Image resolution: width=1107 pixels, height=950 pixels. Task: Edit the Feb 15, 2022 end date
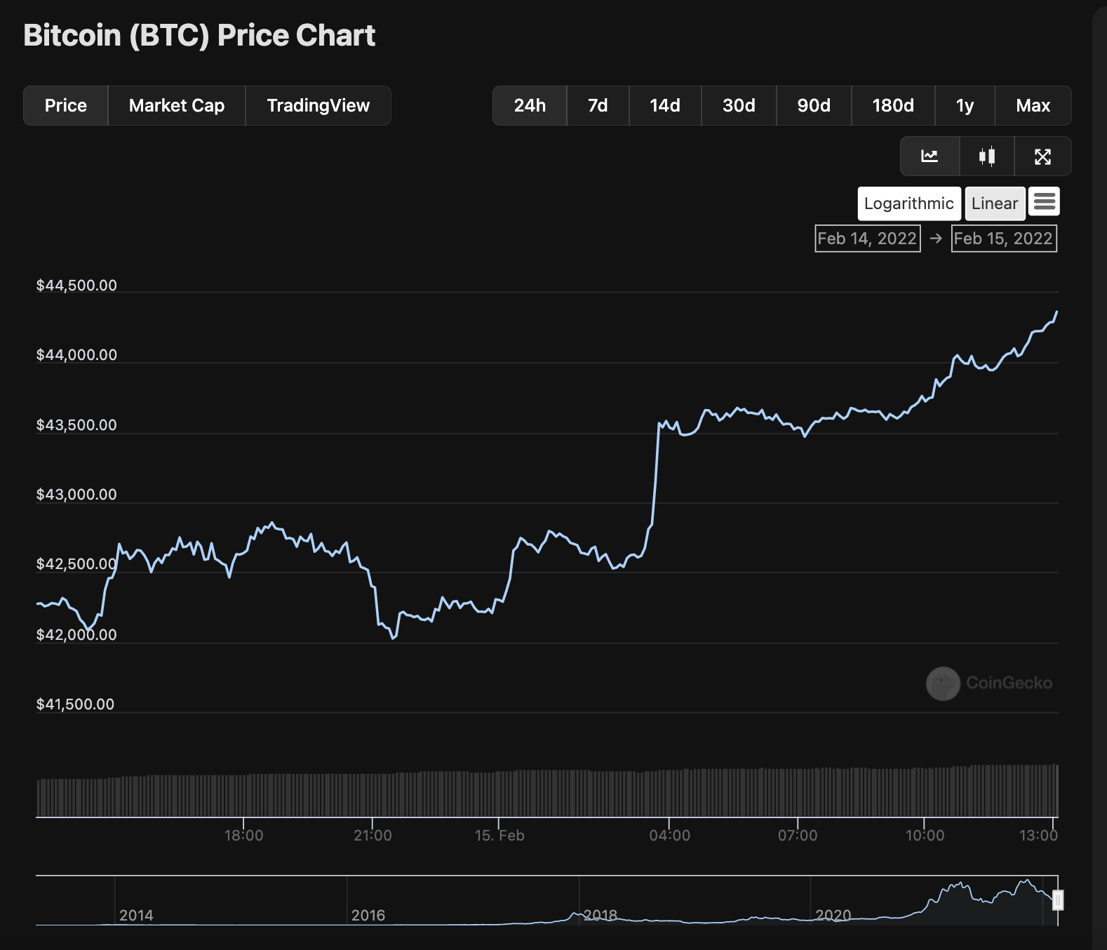pos(1004,239)
